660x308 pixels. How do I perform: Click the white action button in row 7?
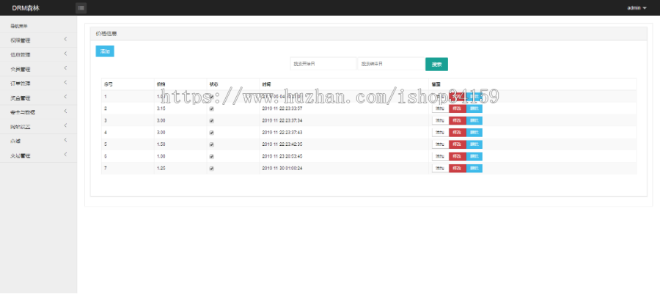coord(440,169)
